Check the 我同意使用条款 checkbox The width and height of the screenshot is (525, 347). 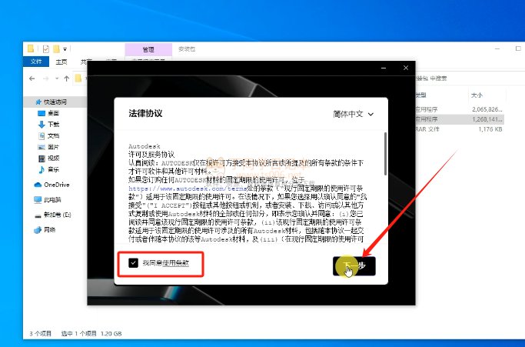point(133,262)
